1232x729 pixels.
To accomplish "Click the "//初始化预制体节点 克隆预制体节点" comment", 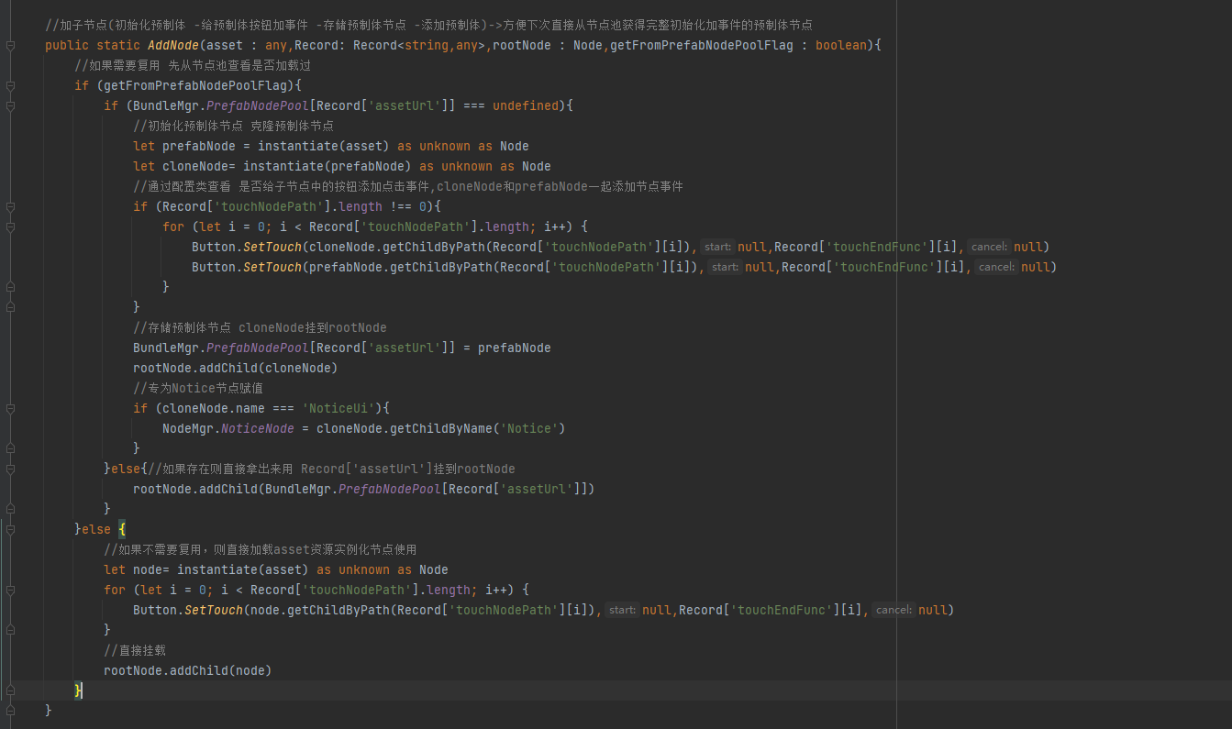I will [233, 126].
